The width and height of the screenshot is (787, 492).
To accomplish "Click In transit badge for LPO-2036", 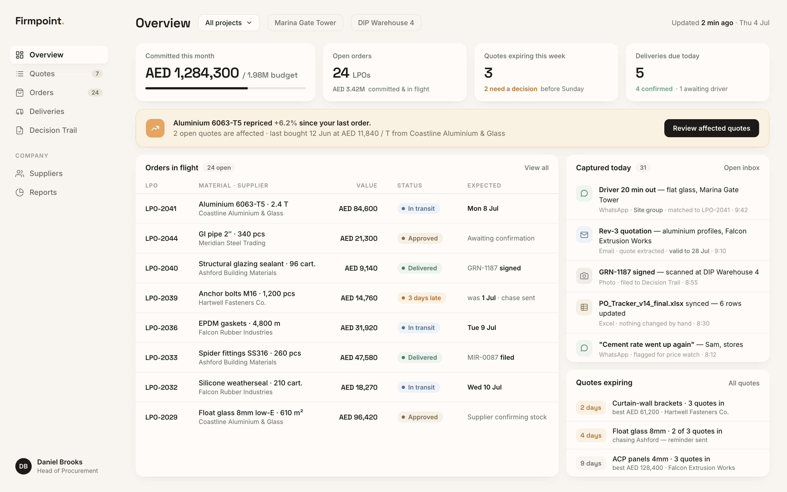I will coord(419,328).
